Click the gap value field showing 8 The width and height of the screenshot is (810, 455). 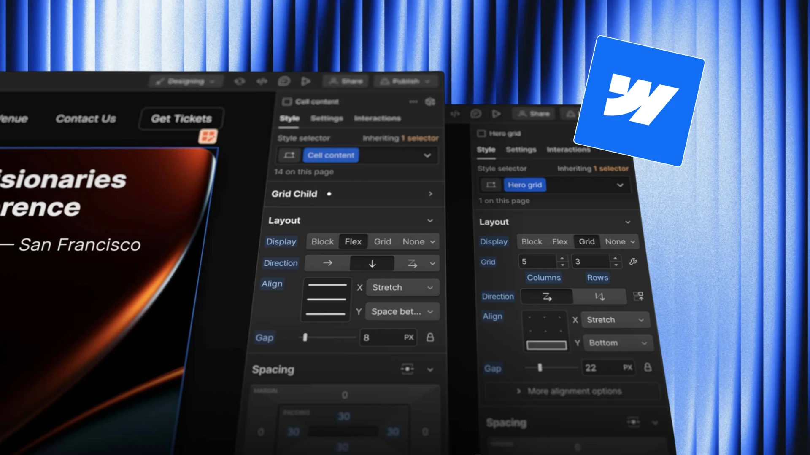click(388, 337)
